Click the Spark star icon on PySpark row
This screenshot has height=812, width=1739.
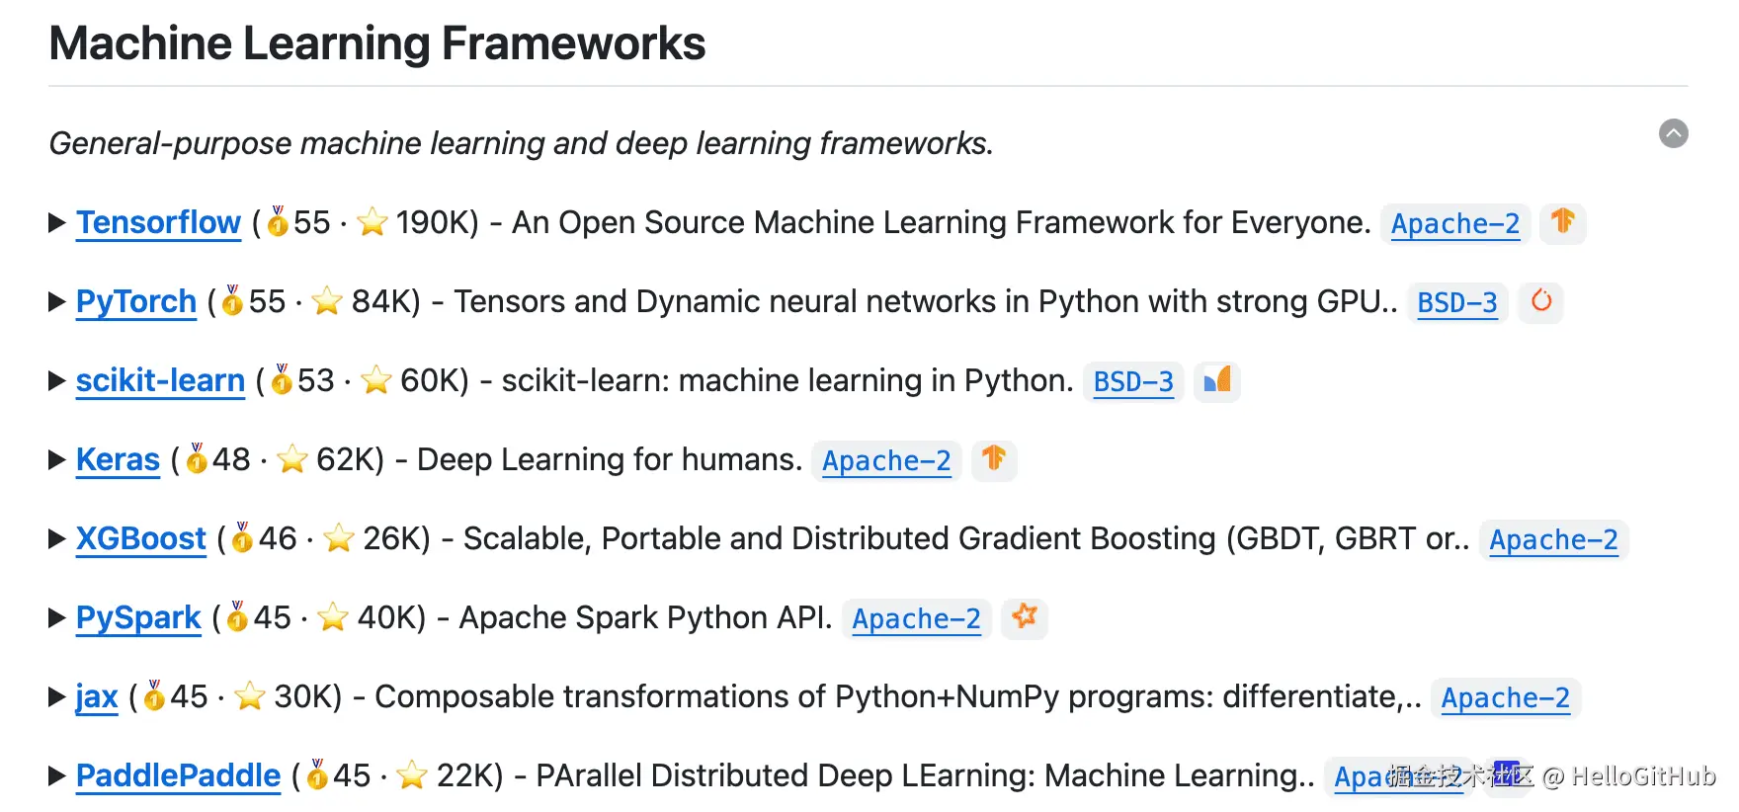[x=1025, y=616]
